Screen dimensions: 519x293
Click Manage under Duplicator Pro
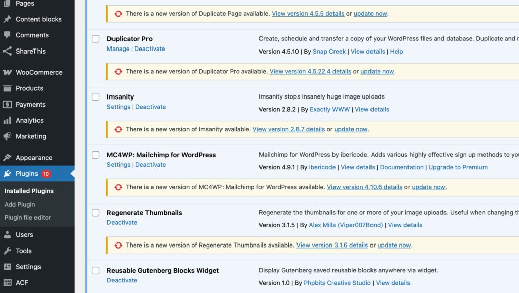[118, 49]
